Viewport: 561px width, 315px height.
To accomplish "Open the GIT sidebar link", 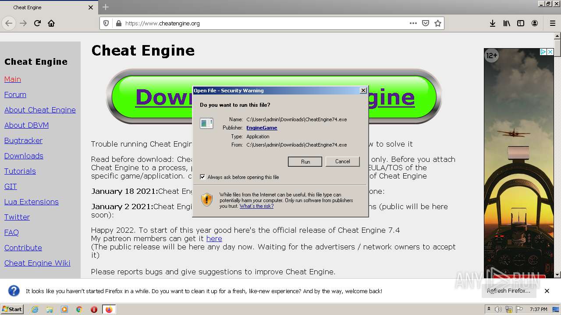I will [x=11, y=186].
